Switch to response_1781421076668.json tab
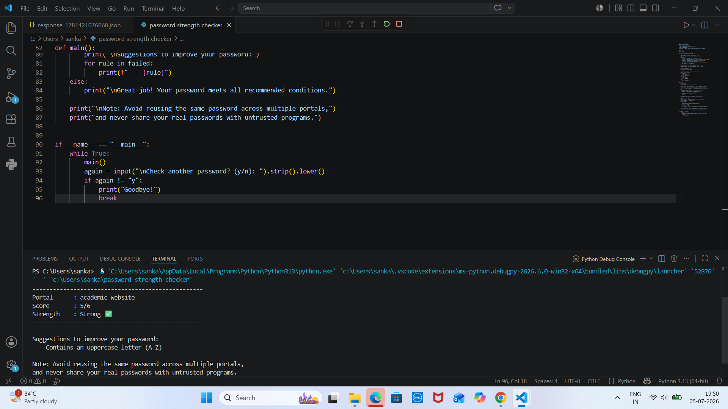This screenshot has height=409, width=728. coord(79,25)
